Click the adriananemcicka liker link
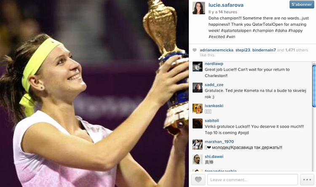 [217, 50]
